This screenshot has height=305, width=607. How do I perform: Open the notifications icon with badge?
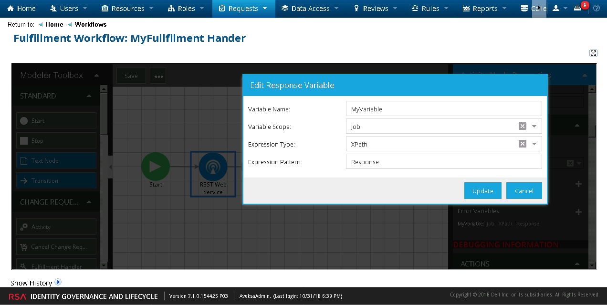[578, 9]
